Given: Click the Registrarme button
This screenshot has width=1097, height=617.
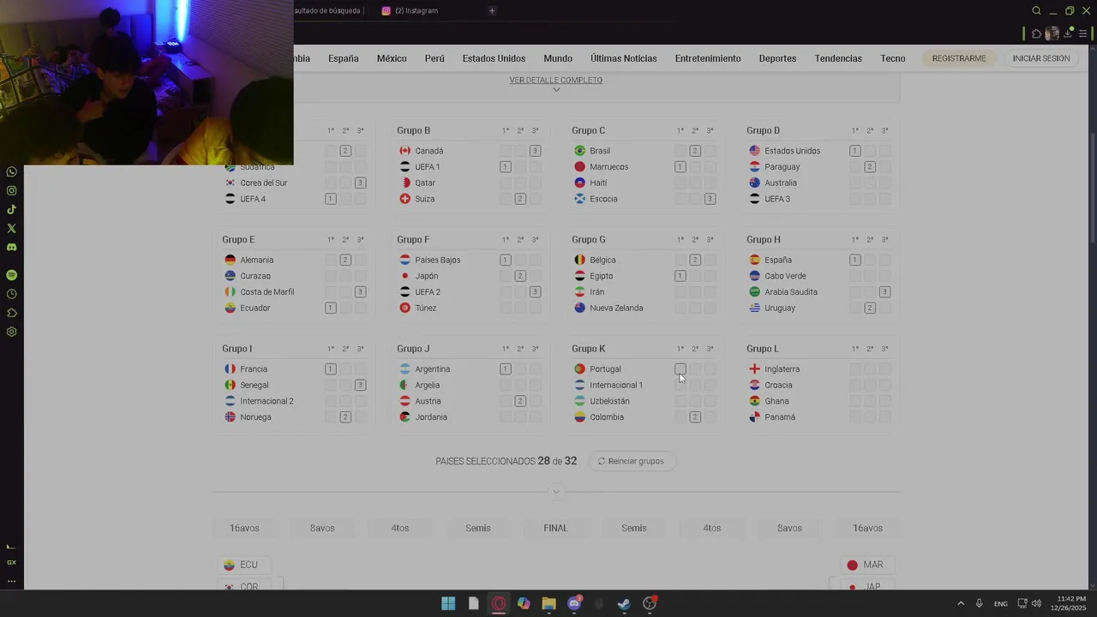Looking at the screenshot, I should tap(959, 58).
